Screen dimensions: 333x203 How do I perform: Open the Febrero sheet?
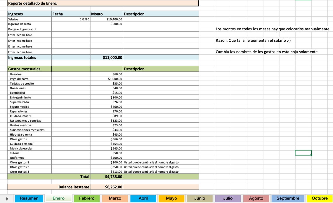[x=87, y=198]
